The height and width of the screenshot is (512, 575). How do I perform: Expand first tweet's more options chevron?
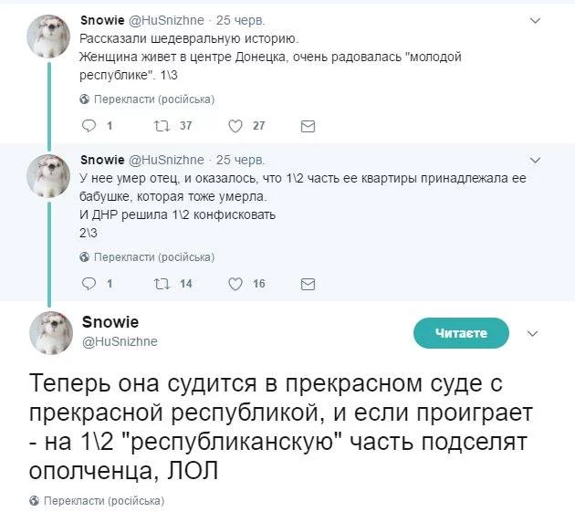coord(535,19)
